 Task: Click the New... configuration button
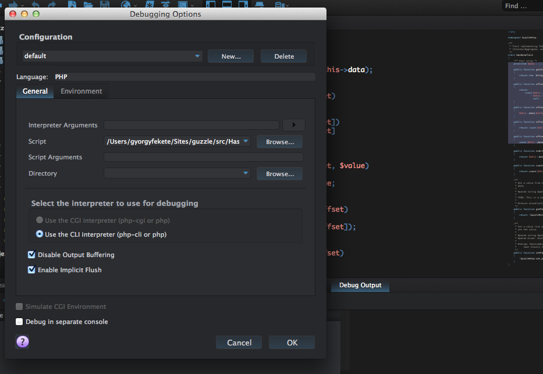[x=231, y=56]
